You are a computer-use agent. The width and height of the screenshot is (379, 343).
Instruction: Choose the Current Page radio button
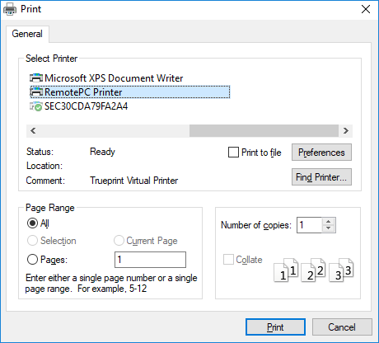click(119, 241)
